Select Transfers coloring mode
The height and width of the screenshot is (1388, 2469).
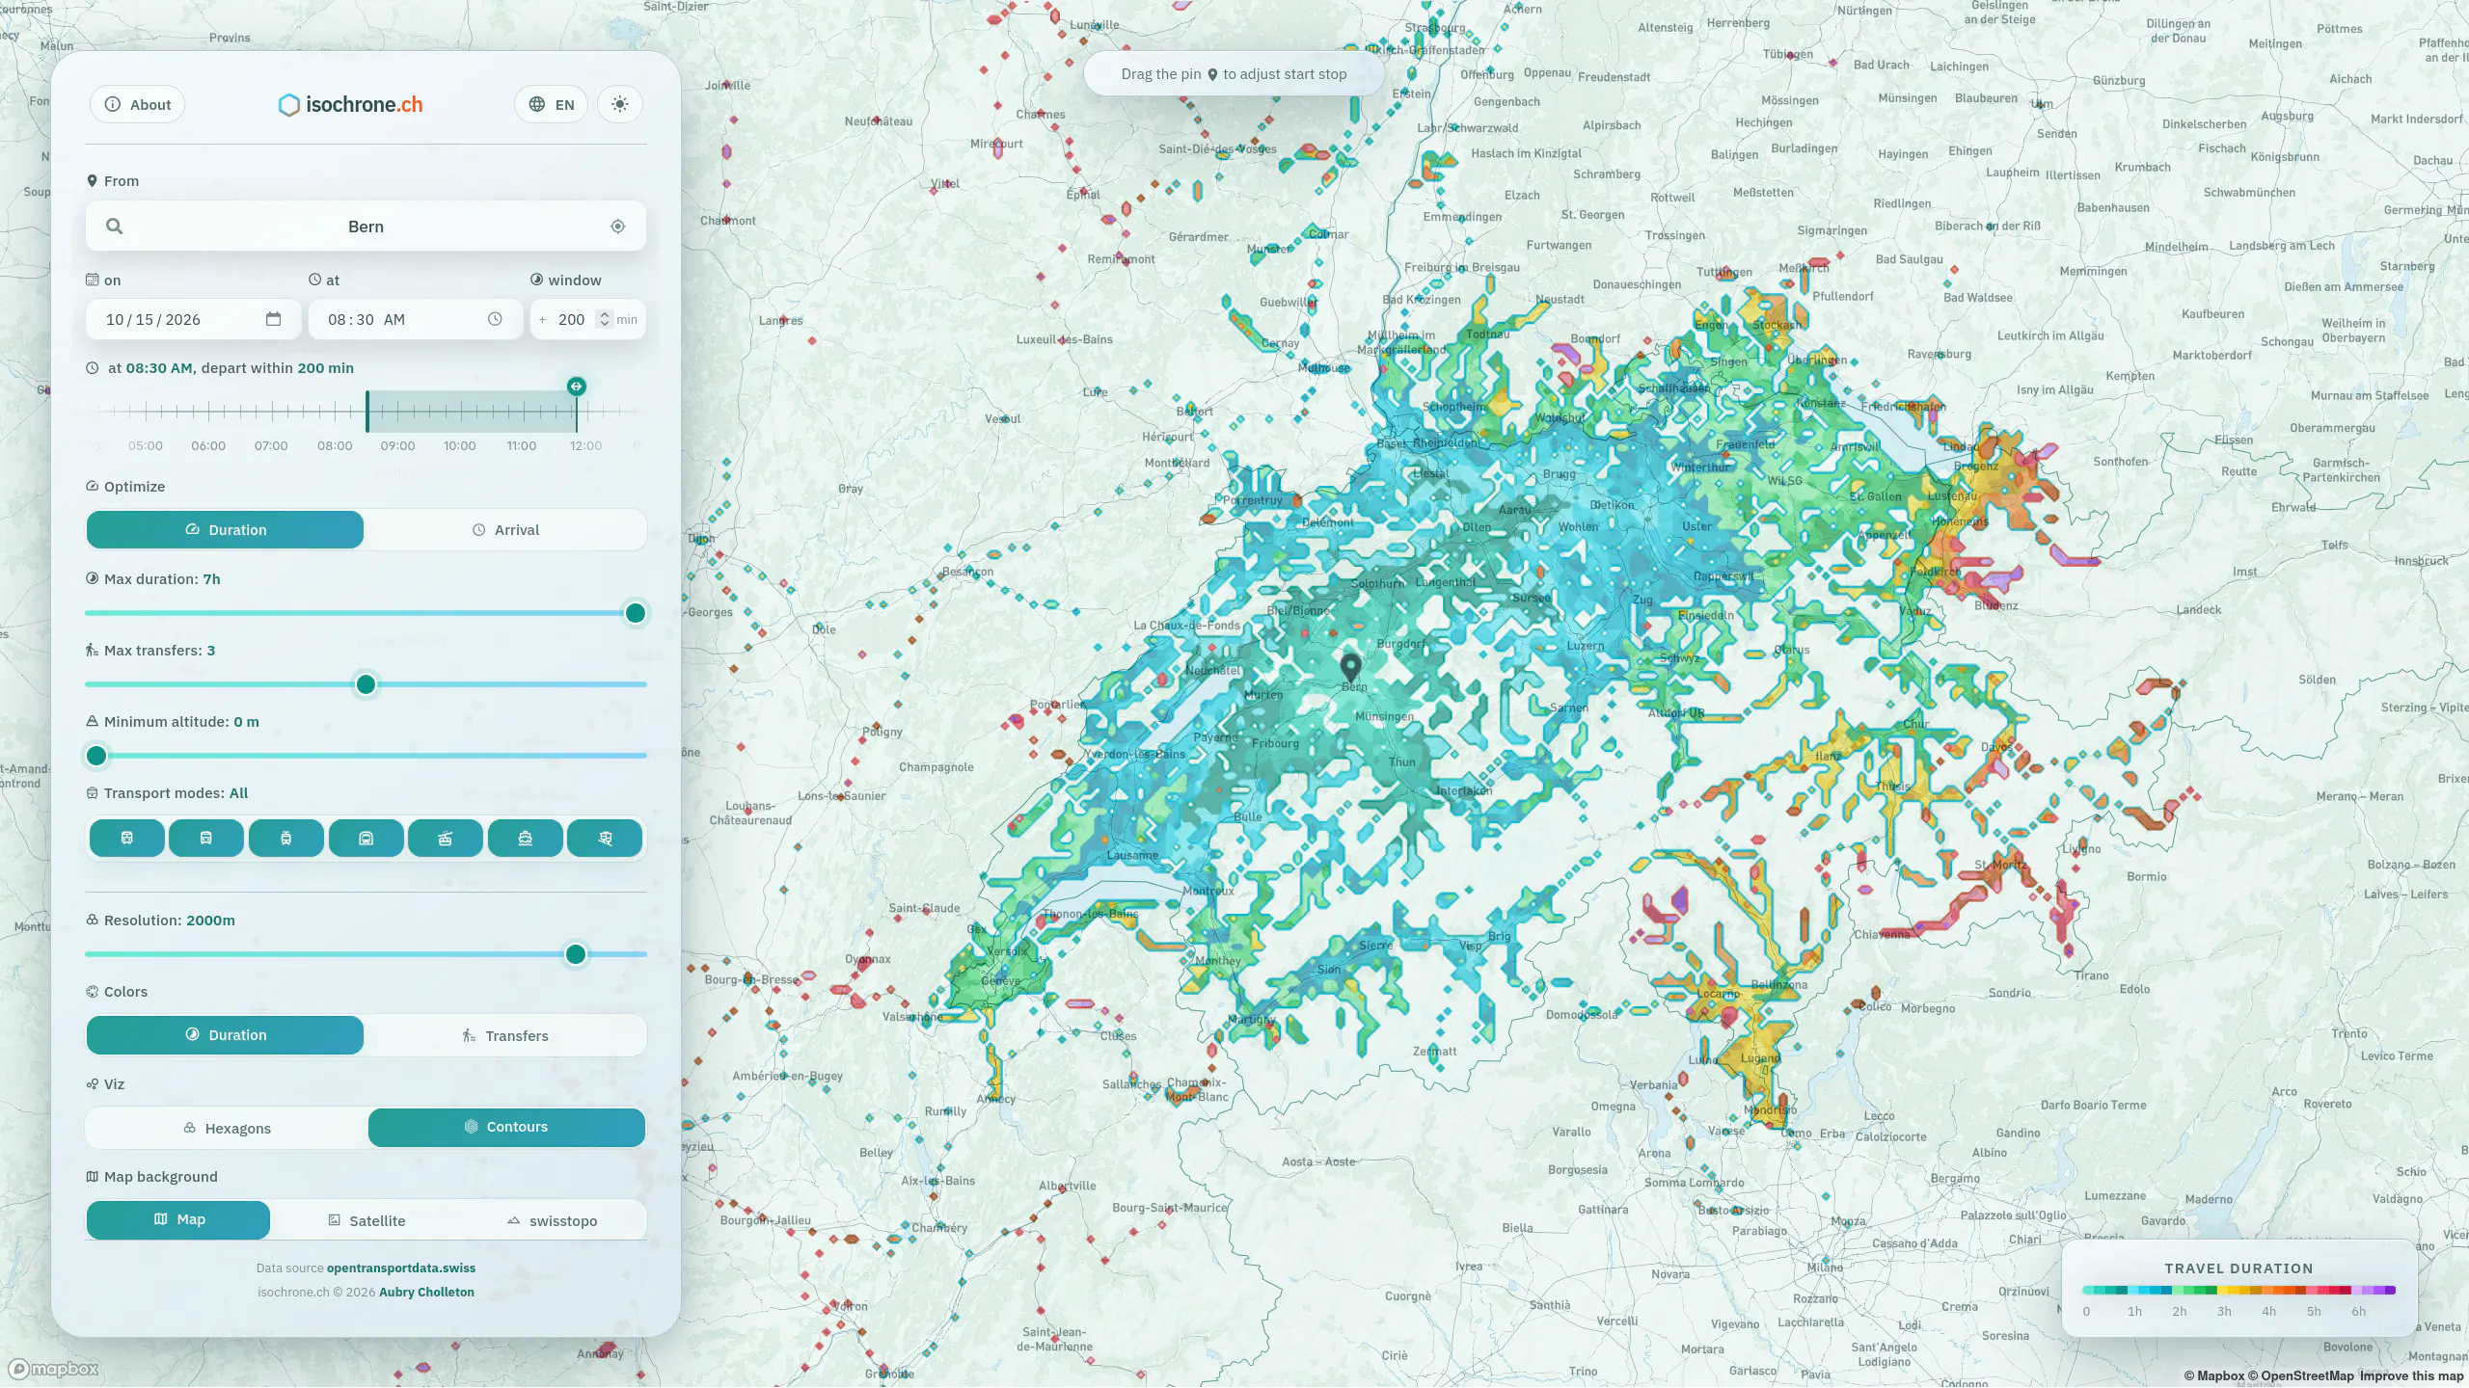tap(505, 1036)
